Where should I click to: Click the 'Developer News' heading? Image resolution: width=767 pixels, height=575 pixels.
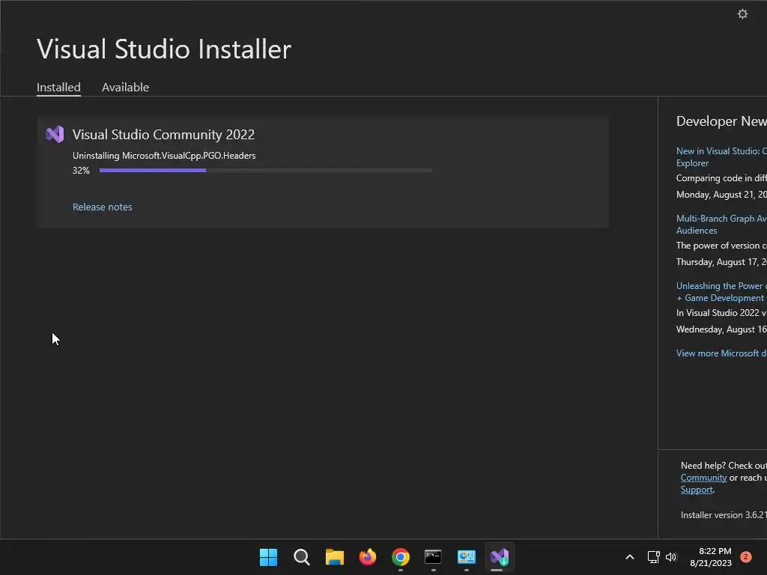click(x=721, y=121)
